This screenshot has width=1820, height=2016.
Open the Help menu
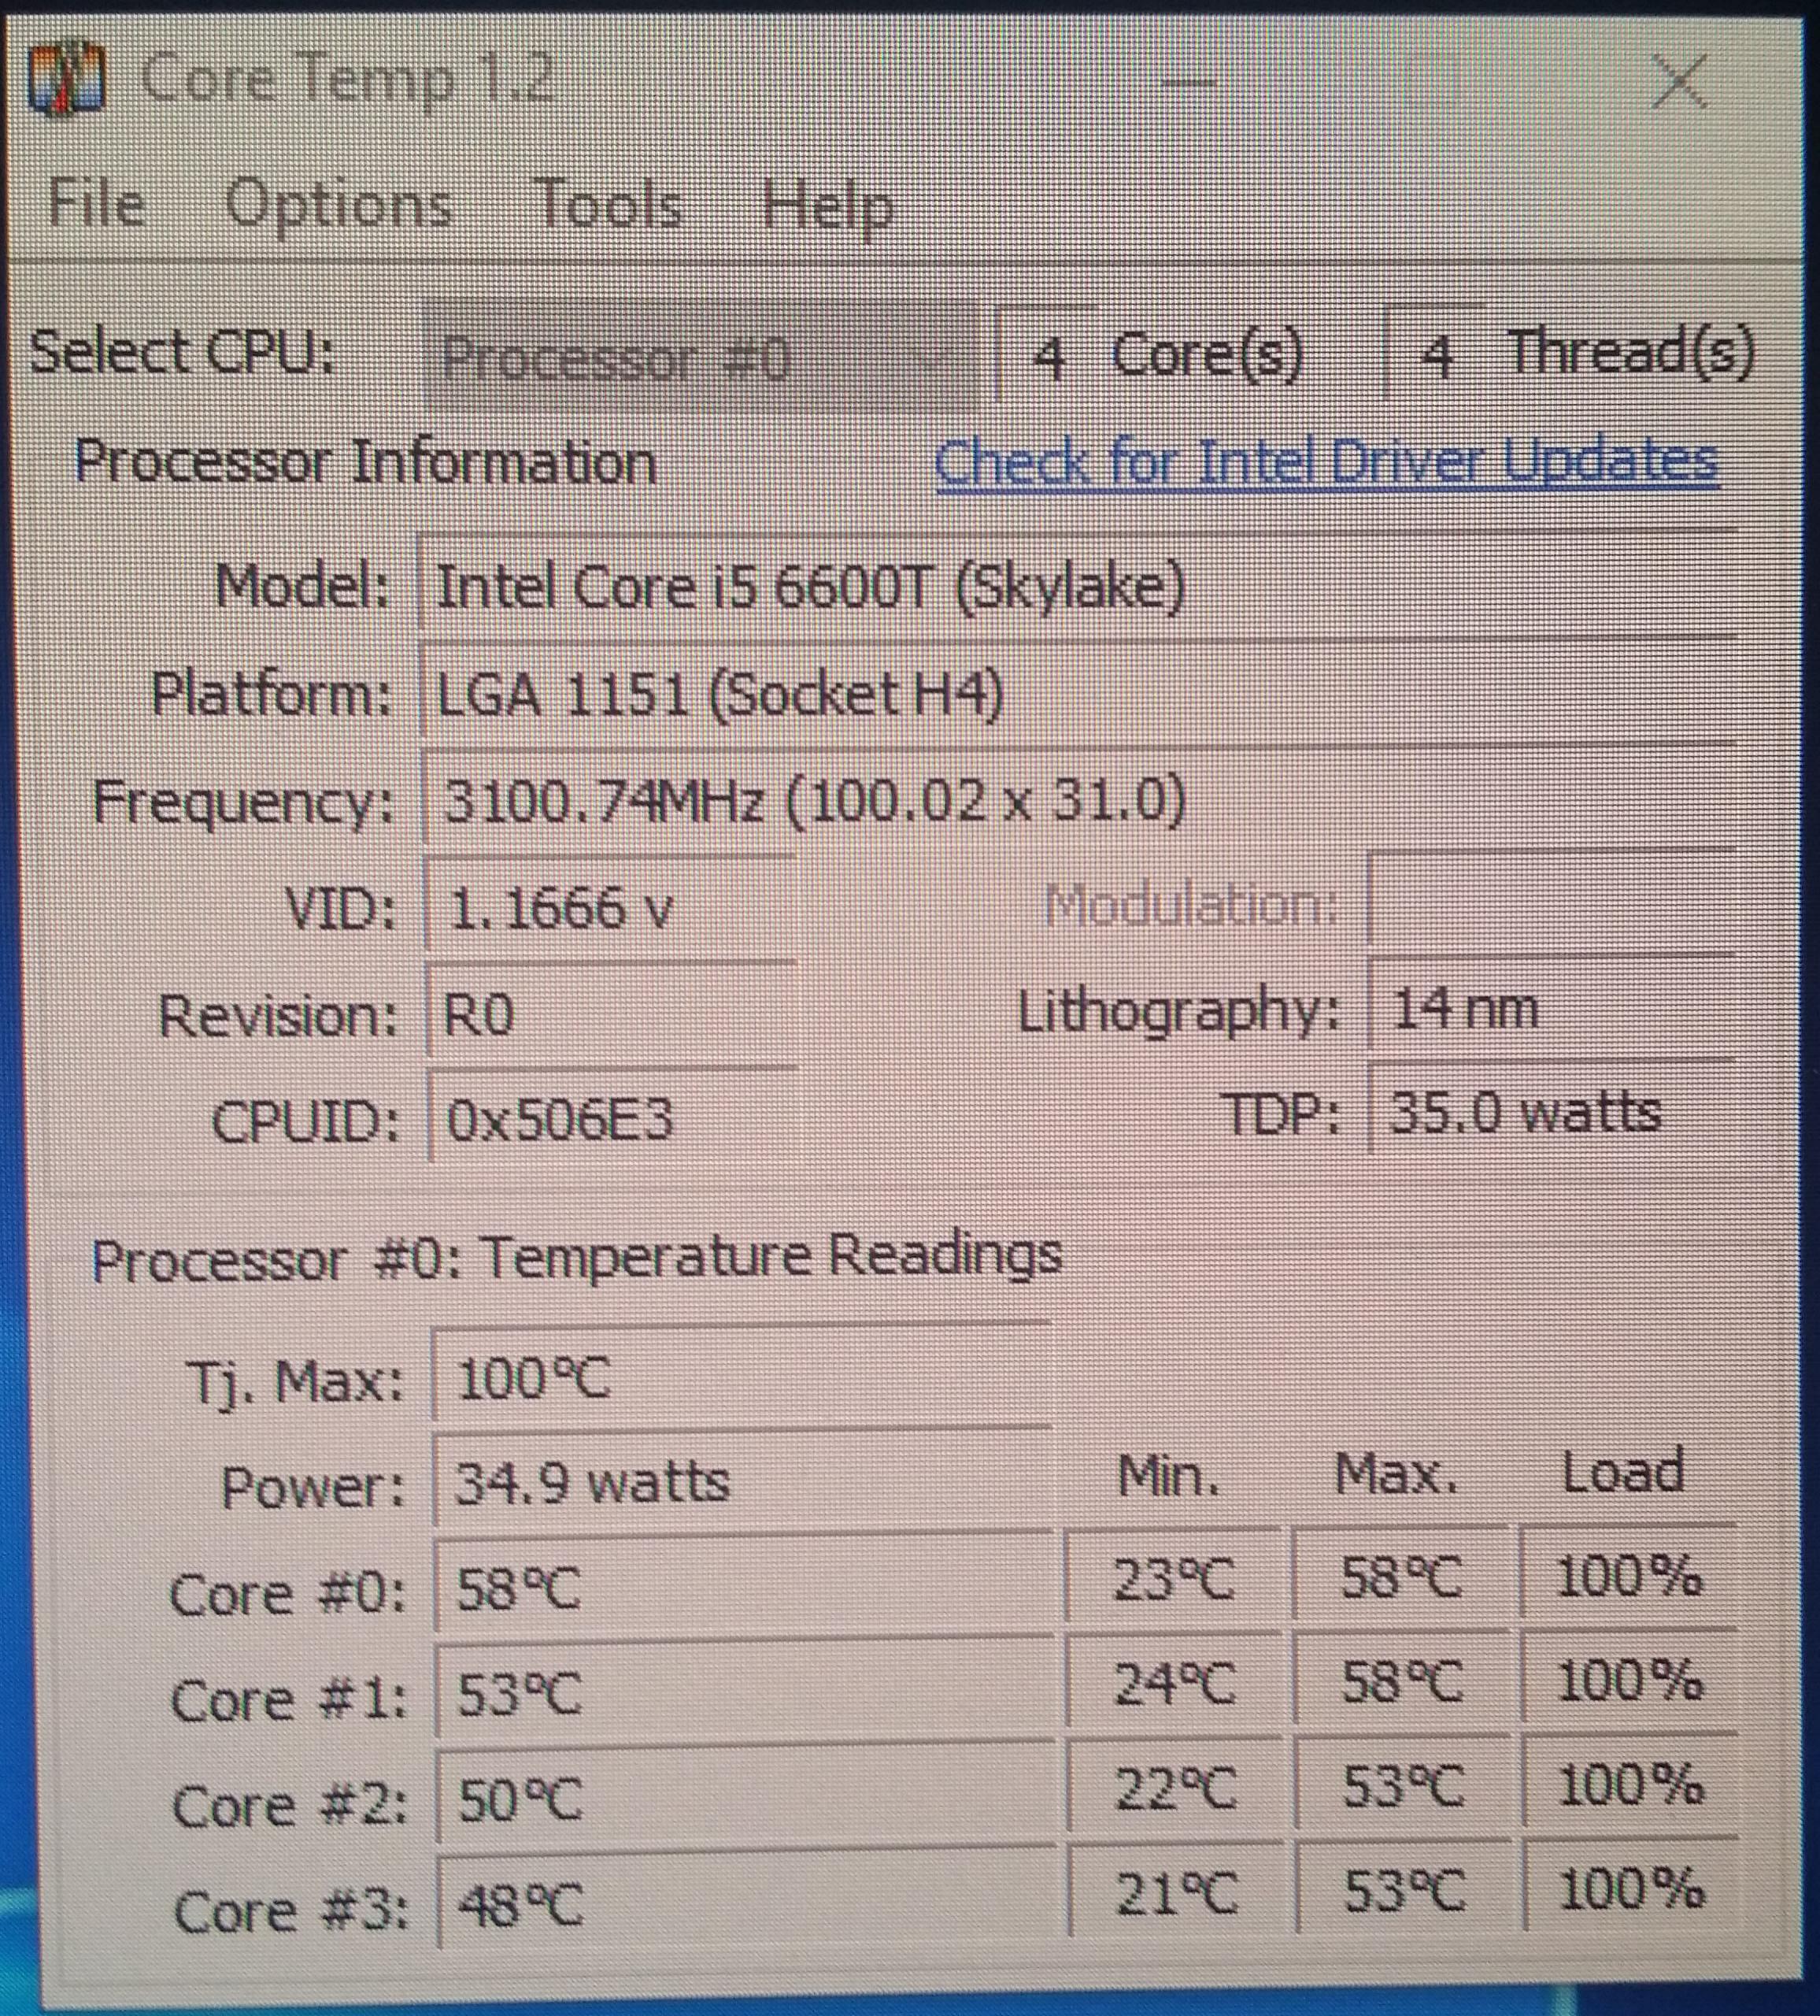[827, 207]
